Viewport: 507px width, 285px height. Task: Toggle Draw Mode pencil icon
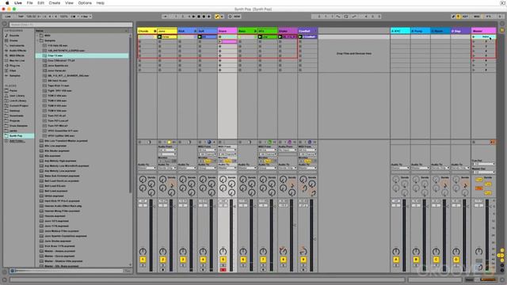click(x=453, y=16)
